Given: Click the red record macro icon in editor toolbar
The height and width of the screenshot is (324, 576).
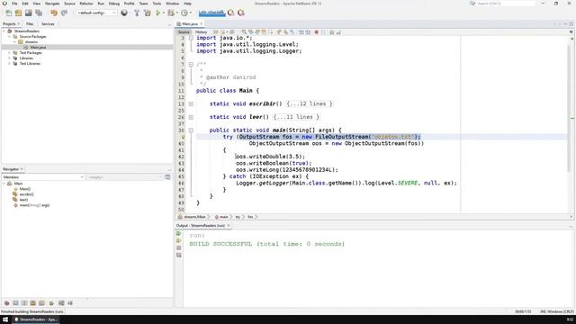Looking at the screenshot, I should pyautogui.click(x=316, y=32).
